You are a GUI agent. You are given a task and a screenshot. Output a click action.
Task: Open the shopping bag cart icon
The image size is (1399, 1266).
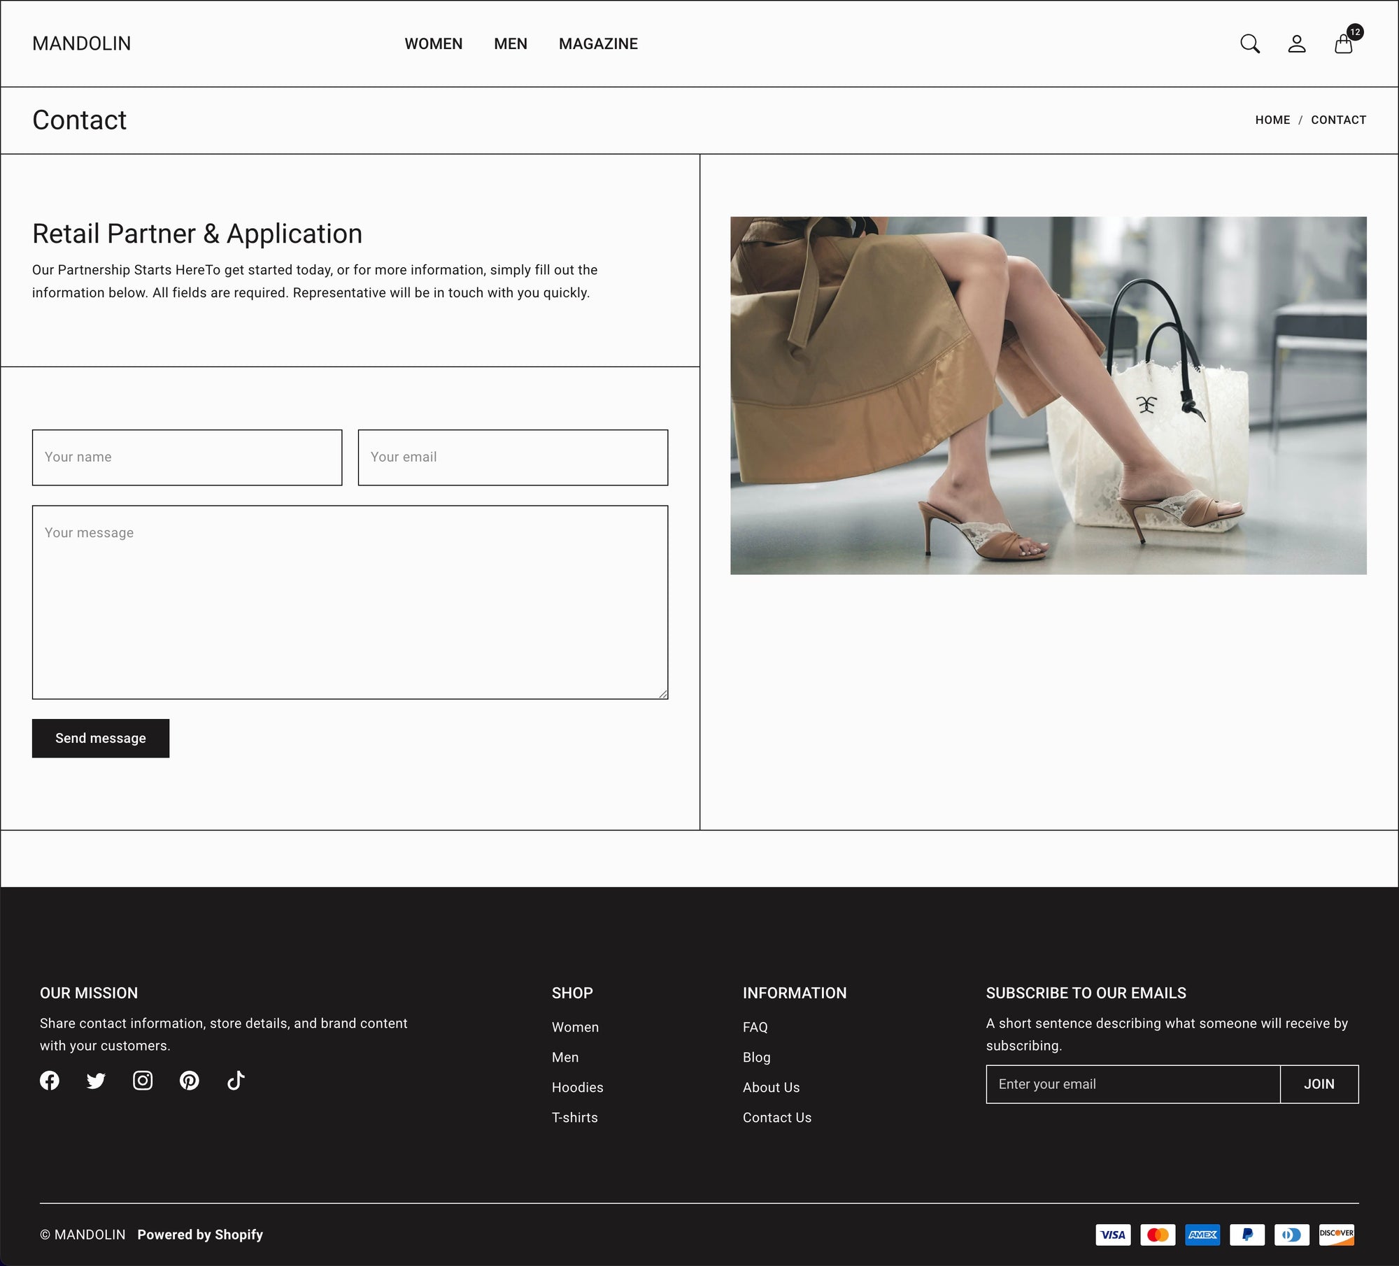(1343, 45)
